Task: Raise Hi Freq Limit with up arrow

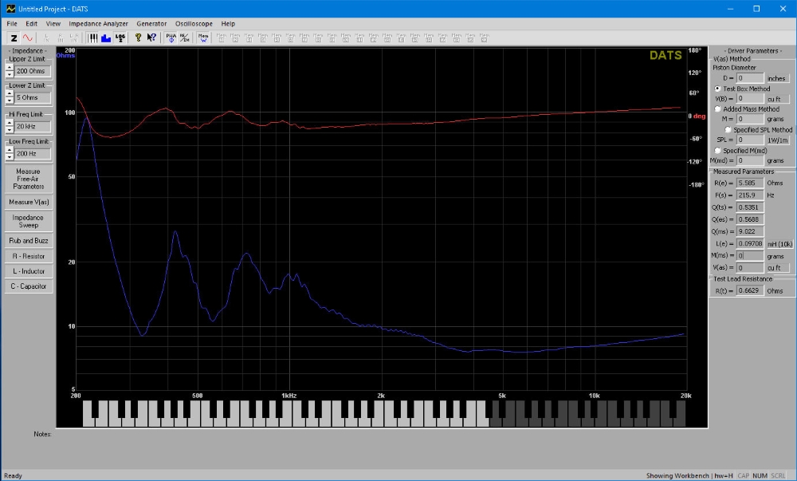Action: (x=9, y=123)
